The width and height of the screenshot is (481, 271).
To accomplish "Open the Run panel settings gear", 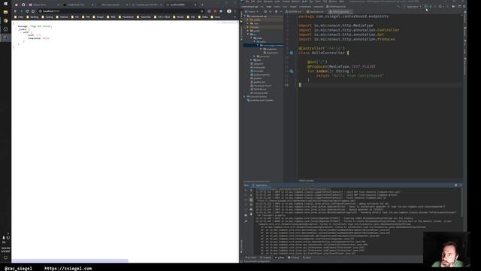I will [456, 185].
